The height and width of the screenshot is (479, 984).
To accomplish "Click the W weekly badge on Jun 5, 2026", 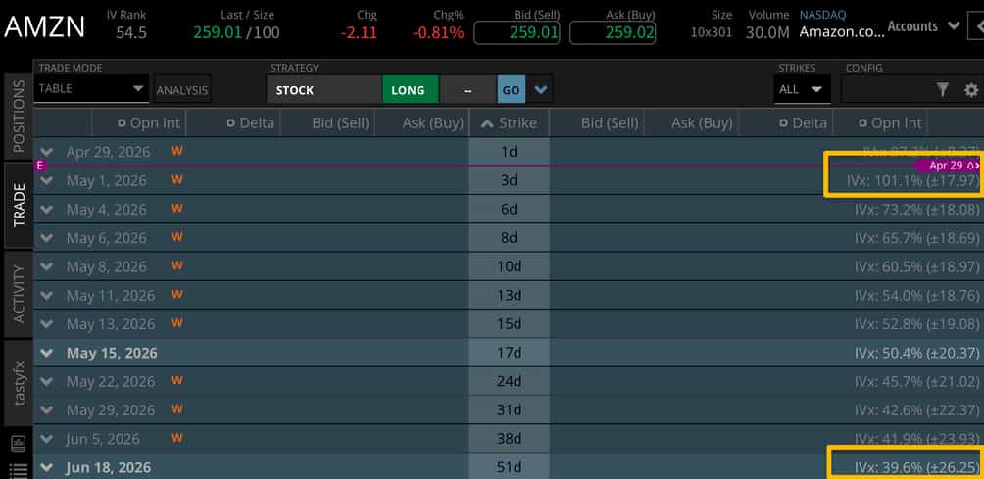I will pos(177,438).
